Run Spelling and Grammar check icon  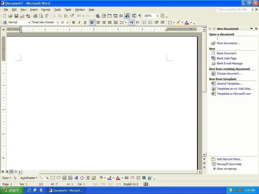[x=47, y=16]
